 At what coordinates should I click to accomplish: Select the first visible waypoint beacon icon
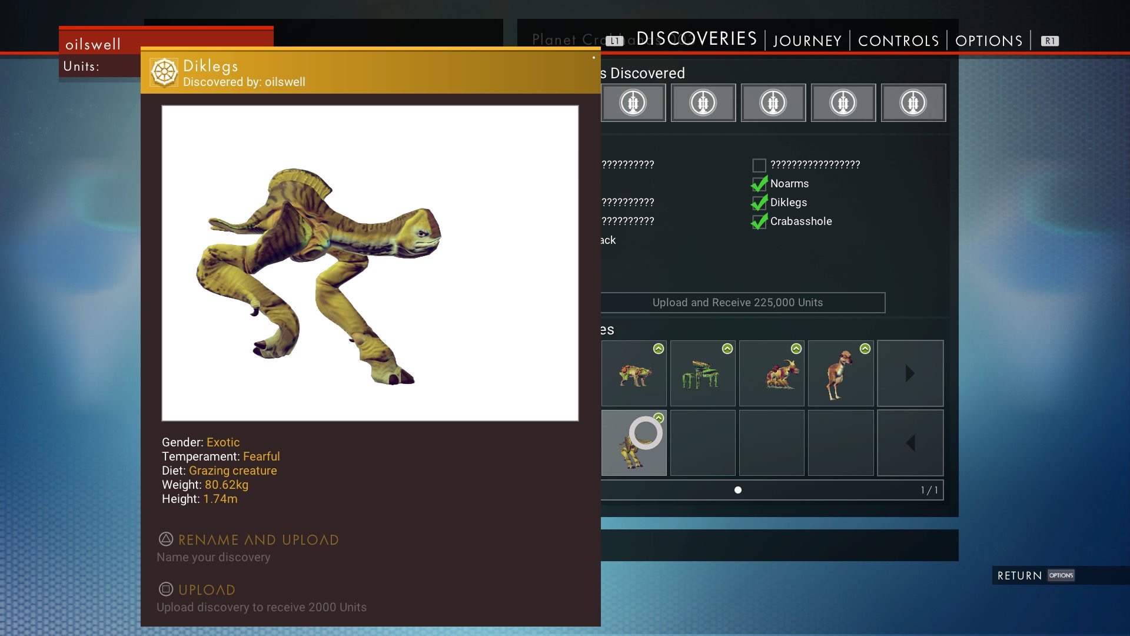(x=633, y=103)
